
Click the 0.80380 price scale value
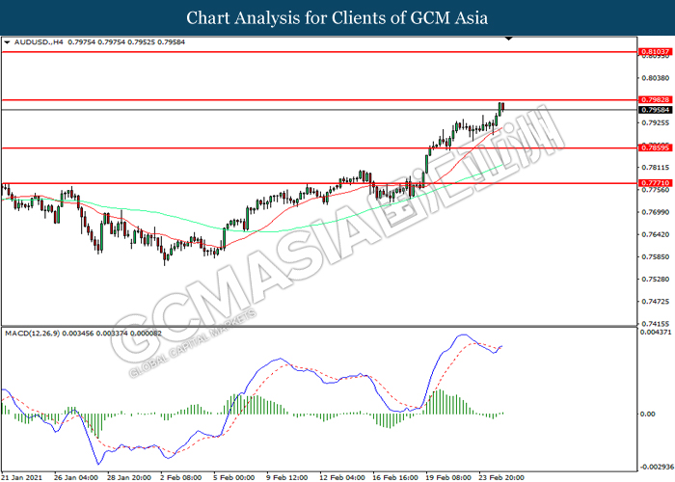click(x=655, y=78)
